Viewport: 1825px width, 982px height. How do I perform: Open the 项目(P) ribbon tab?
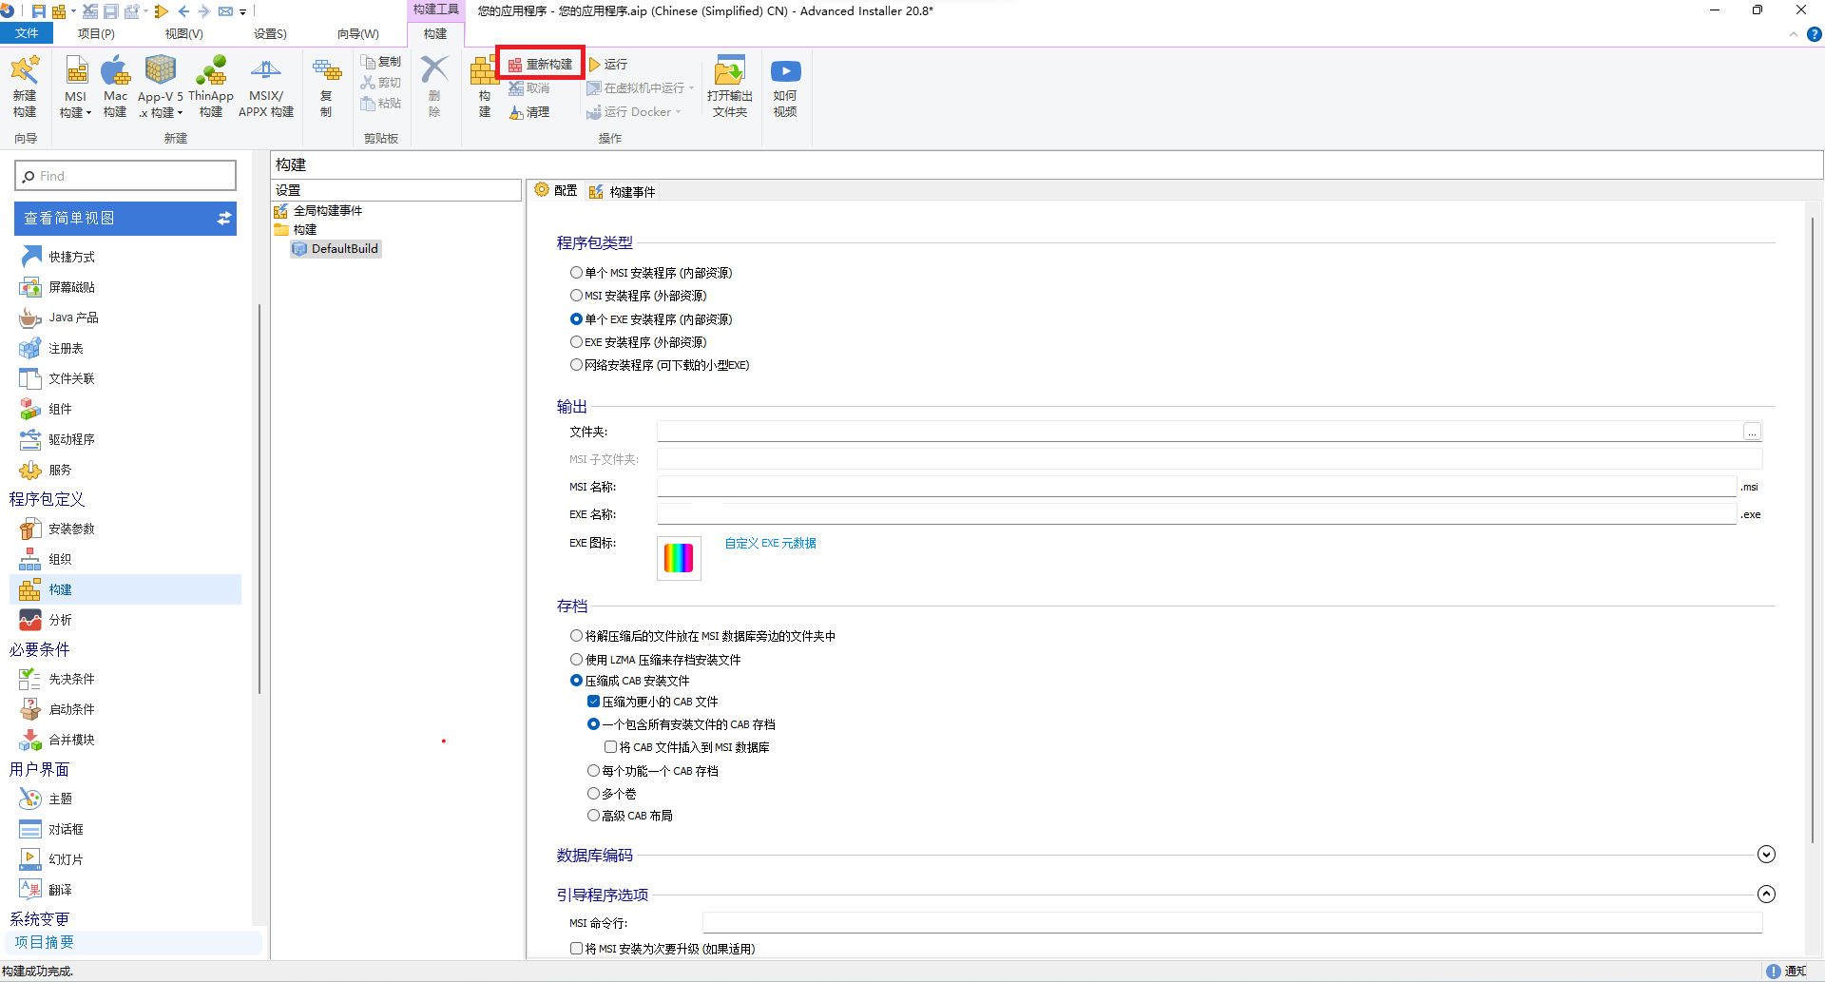96,33
